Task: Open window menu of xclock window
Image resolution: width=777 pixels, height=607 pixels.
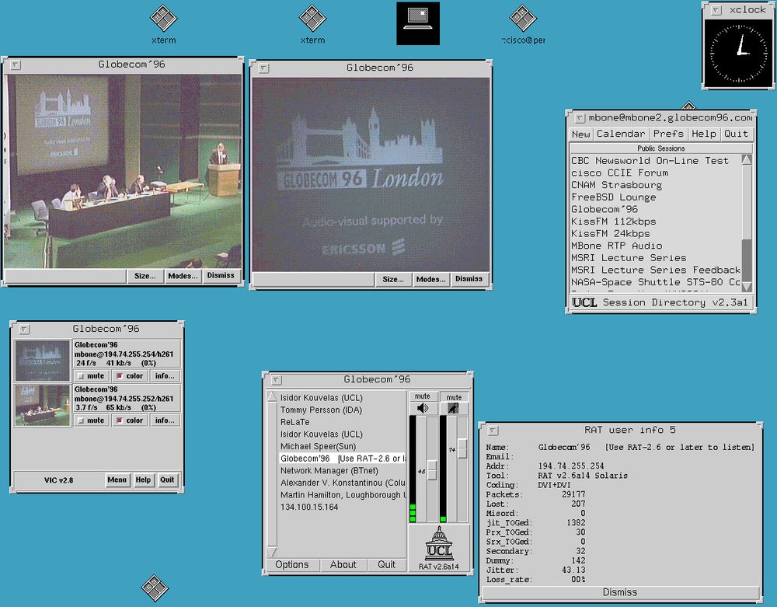Action: (x=716, y=10)
